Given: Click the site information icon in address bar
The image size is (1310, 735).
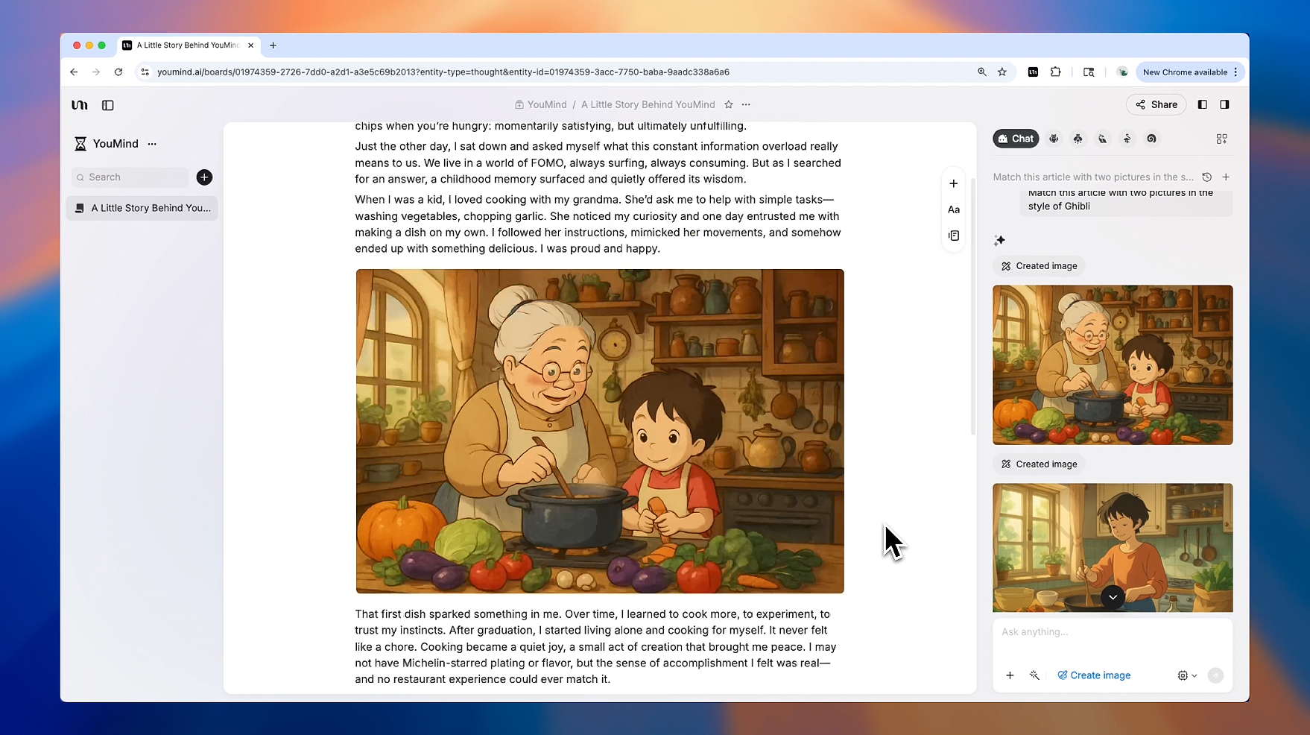Looking at the screenshot, I should tap(145, 72).
